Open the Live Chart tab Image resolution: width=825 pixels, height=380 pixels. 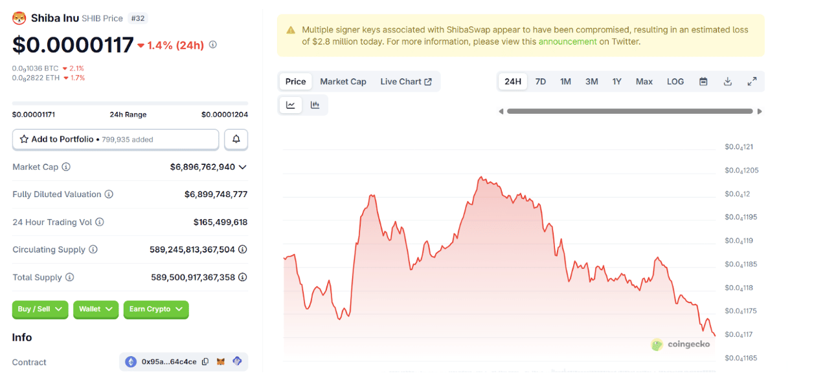point(406,81)
